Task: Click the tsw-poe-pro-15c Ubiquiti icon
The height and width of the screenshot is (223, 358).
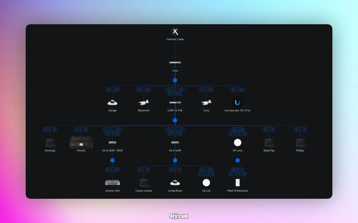Action: pyautogui.click(x=237, y=102)
